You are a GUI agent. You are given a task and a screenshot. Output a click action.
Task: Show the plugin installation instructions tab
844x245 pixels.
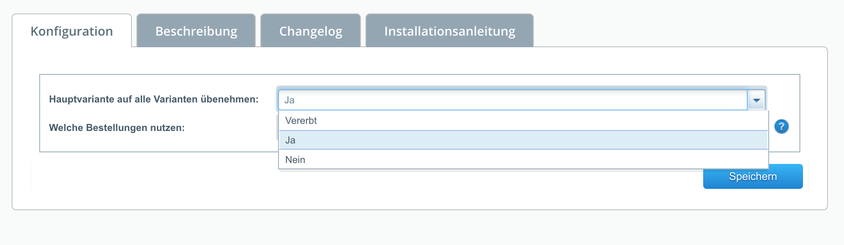(x=450, y=31)
